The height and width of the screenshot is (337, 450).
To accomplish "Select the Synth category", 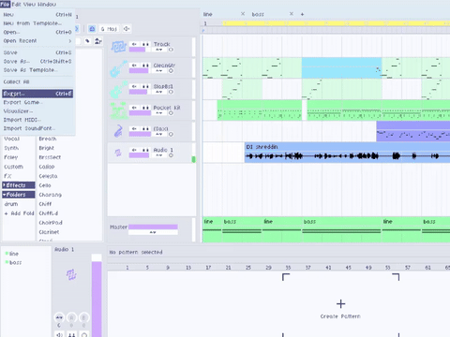I will tap(11, 148).
